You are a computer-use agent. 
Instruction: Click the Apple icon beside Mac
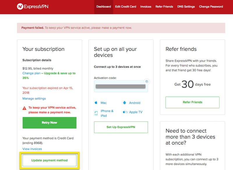(96, 102)
